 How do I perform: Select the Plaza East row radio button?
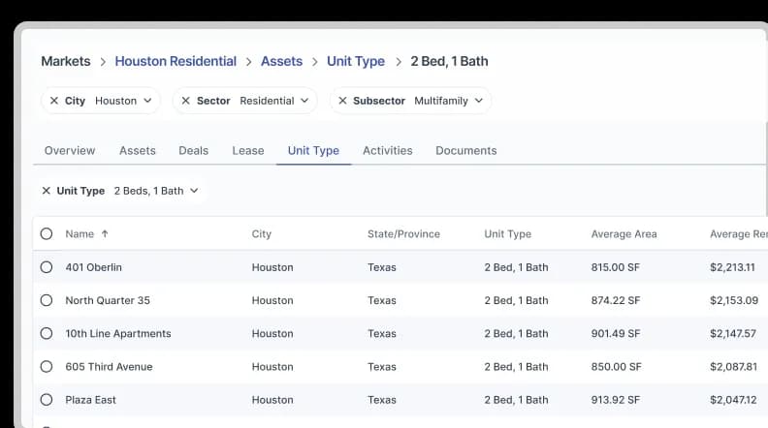point(47,400)
